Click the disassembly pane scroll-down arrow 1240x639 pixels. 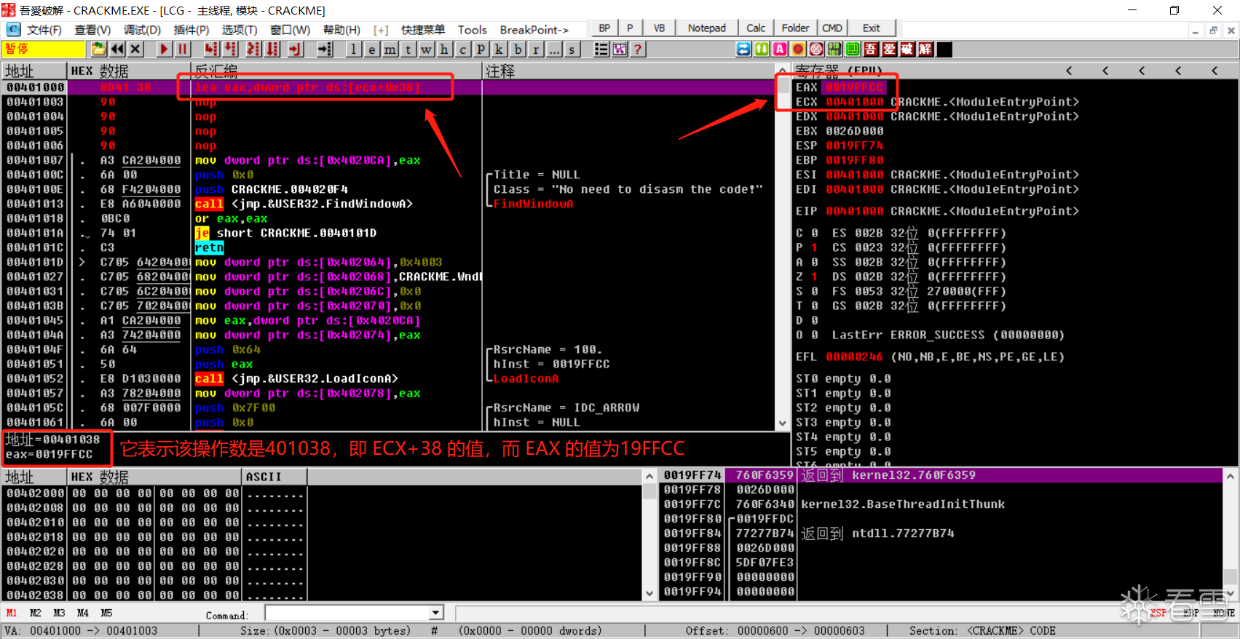point(783,423)
